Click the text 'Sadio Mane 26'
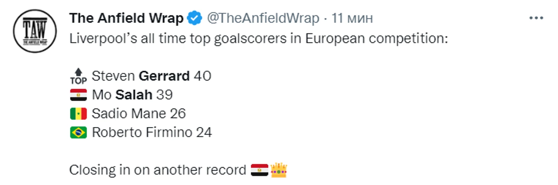Image resolution: width=558 pixels, height=185 pixels. click(139, 114)
